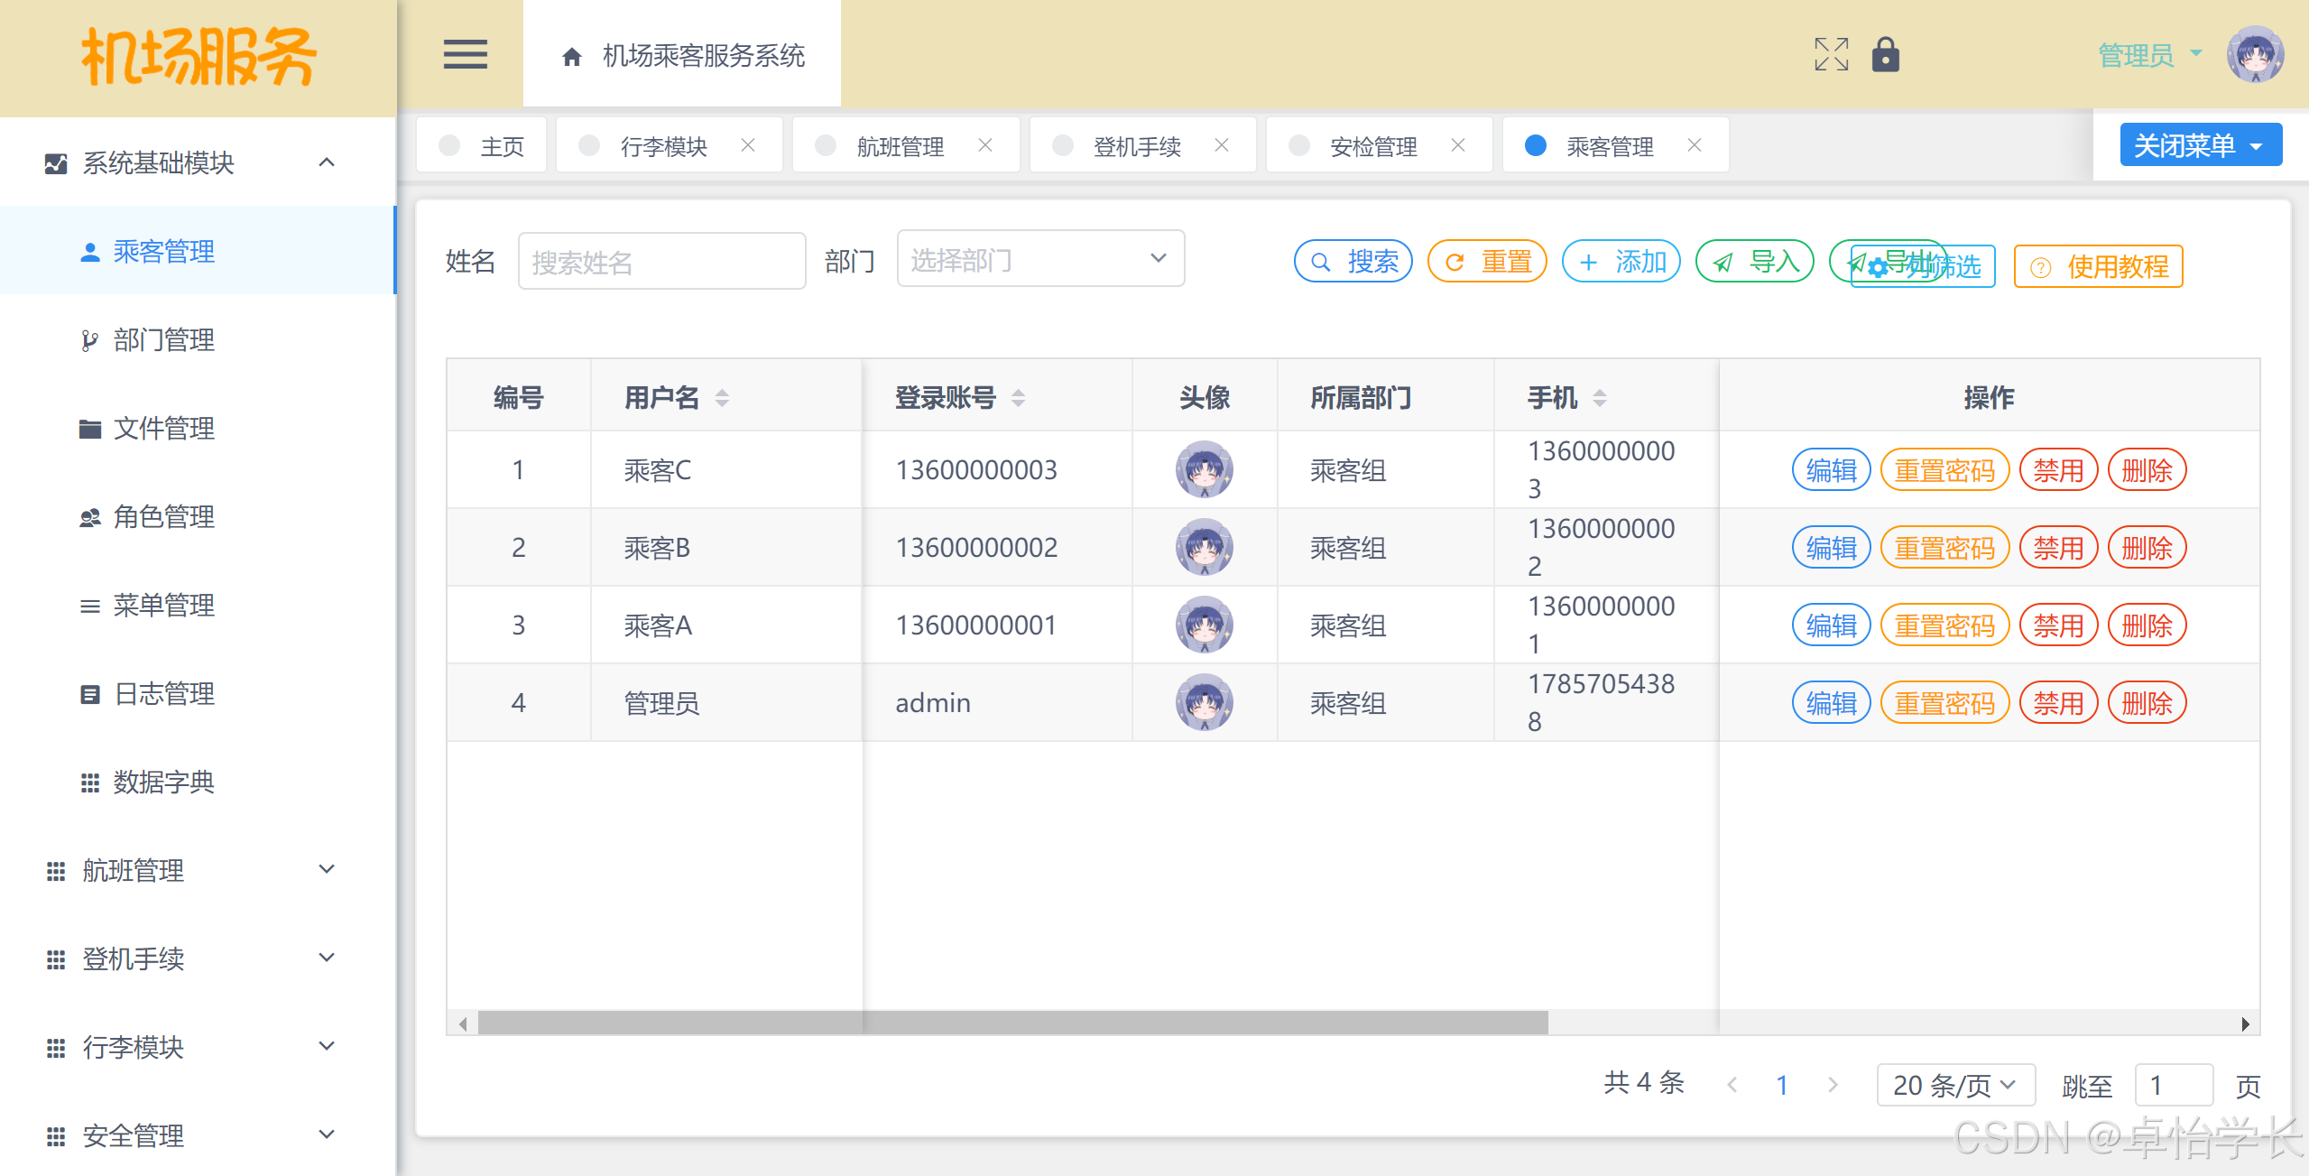
Task: Toggle the hamburger sidebar collapse icon
Action: coord(465,55)
